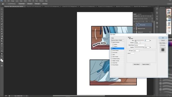Hide the Moving back layer eye
Screen dimensions: 172x97
click(x=134, y=25)
